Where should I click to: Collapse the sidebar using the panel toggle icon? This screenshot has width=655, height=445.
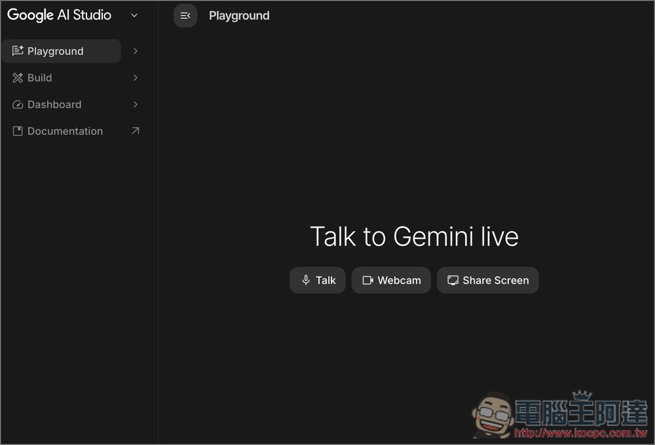pyautogui.click(x=185, y=15)
